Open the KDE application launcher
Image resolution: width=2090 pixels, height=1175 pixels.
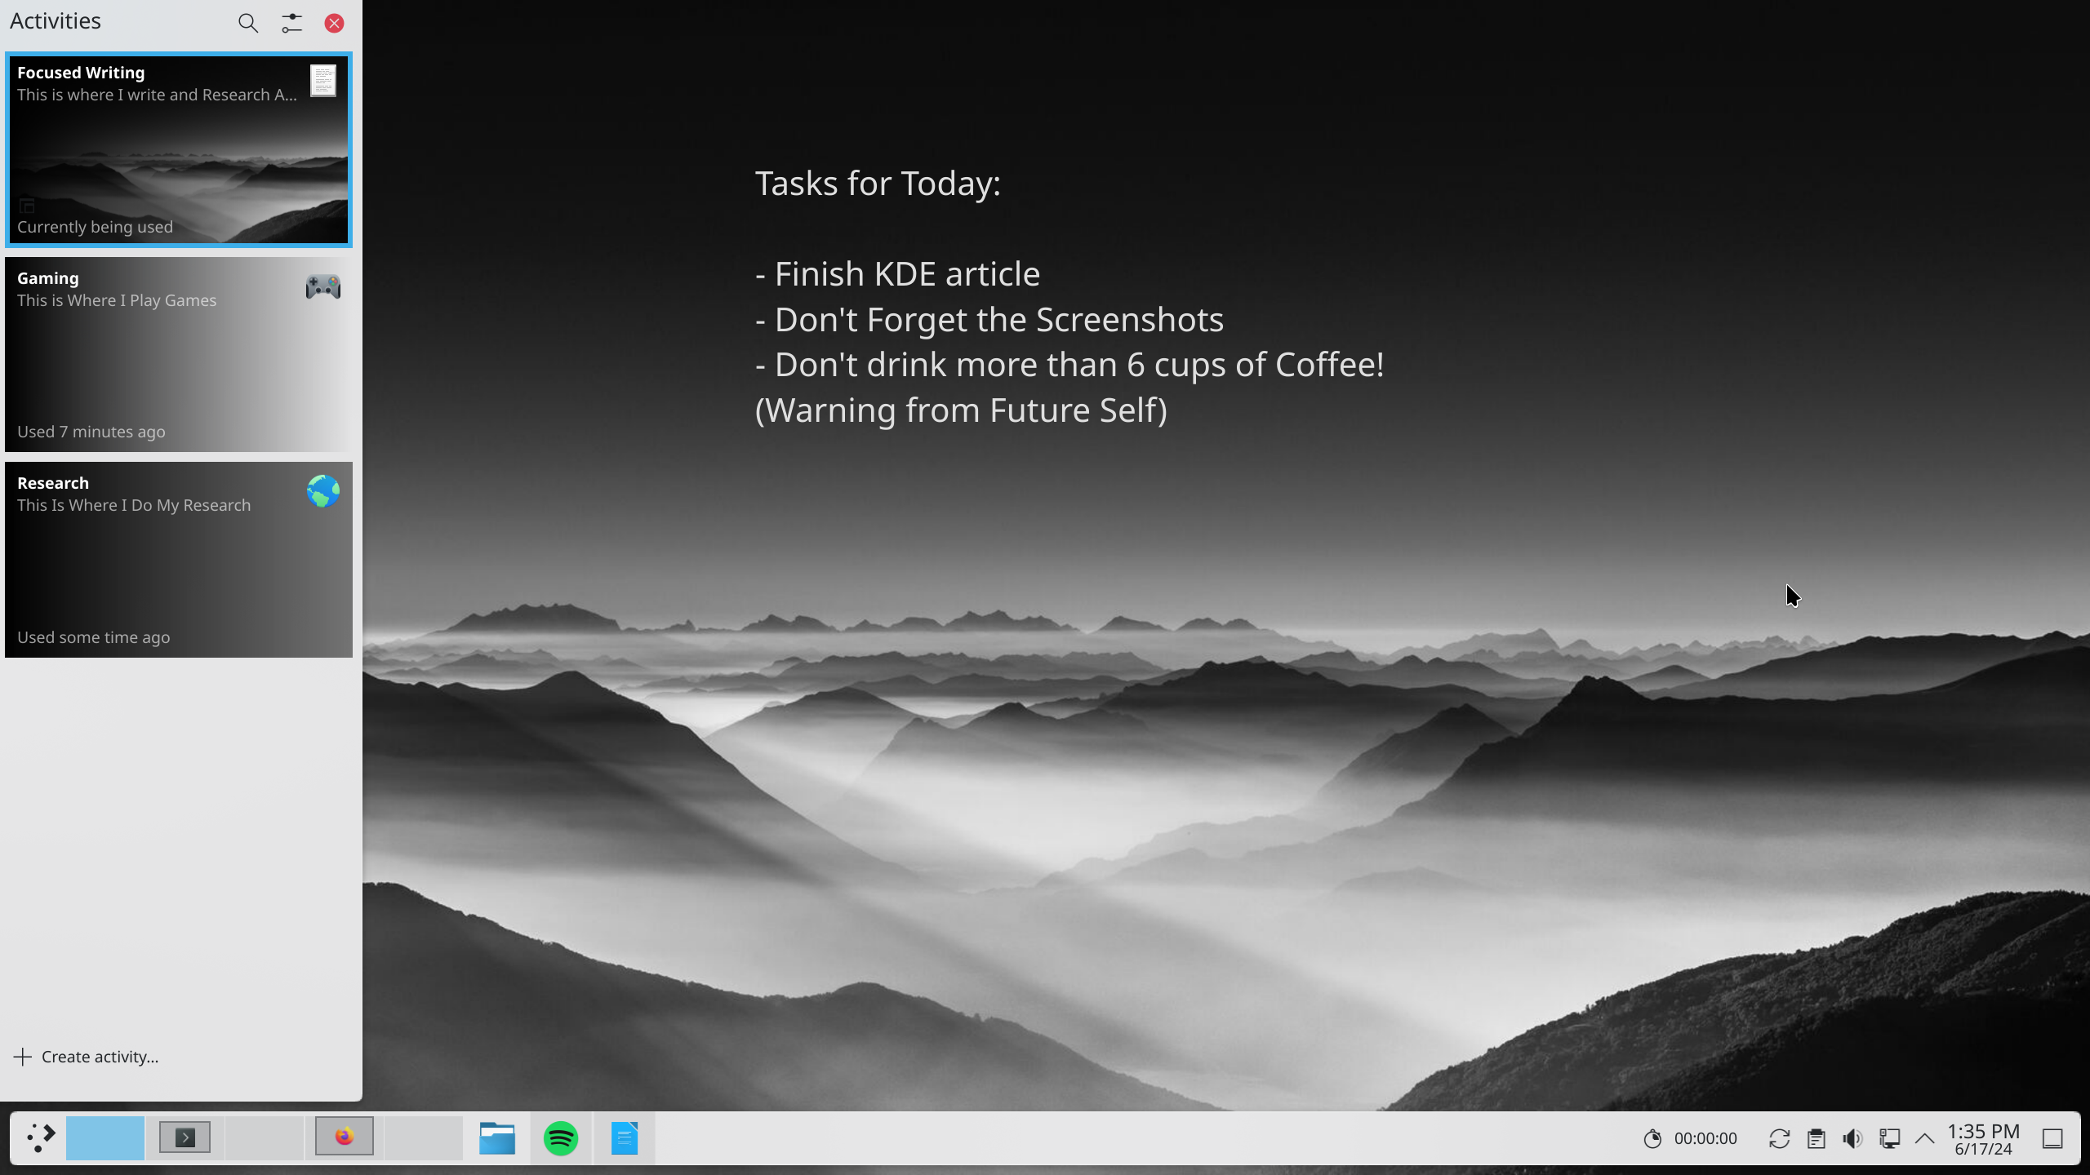click(39, 1137)
